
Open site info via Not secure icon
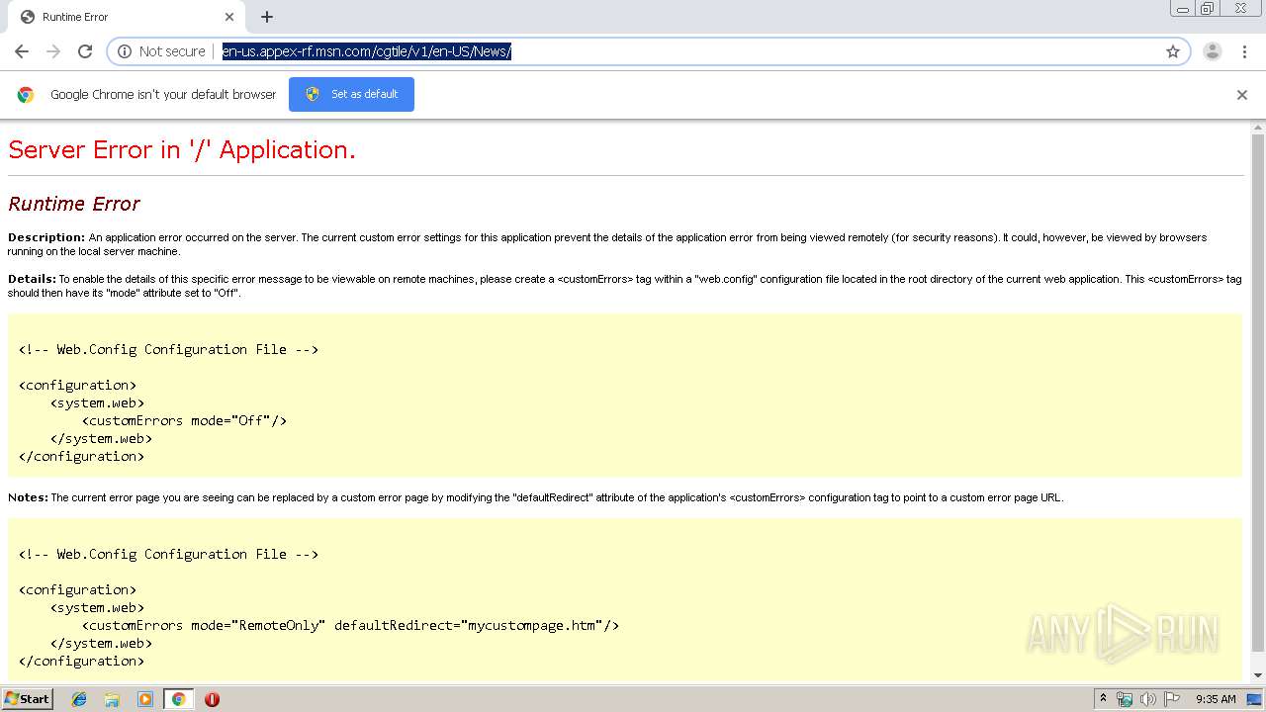125,51
